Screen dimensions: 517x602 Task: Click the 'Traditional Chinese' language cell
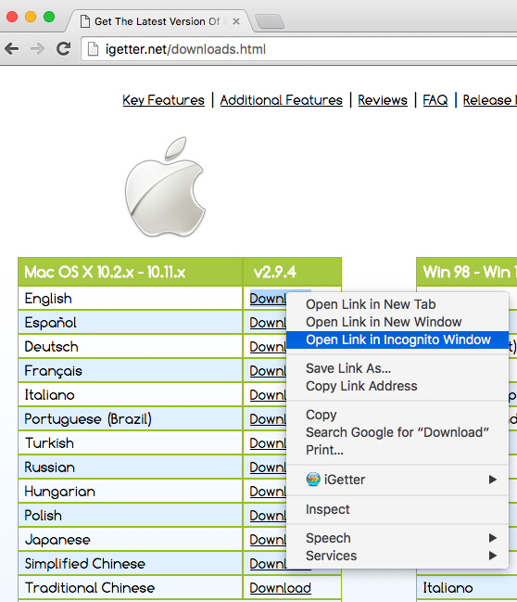tap(131, 588)
